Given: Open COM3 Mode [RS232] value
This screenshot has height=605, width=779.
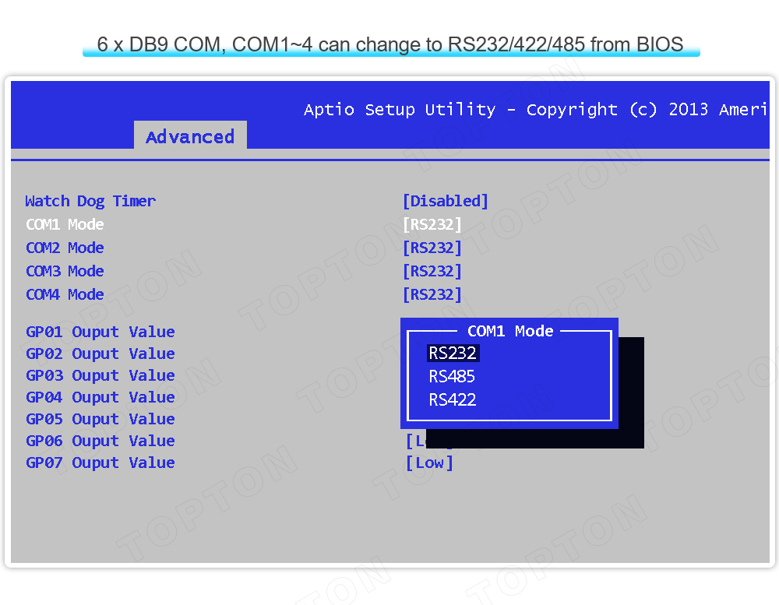Looking at the screenshot, I should coord(432,271).
